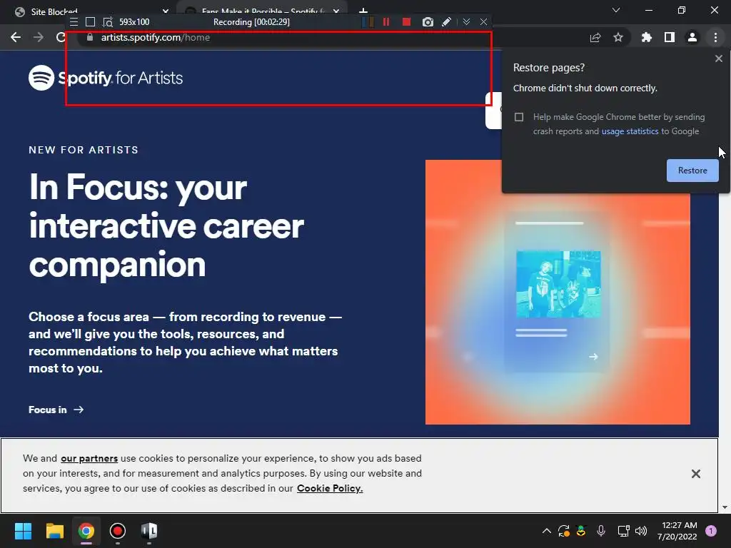The width and height of the screenshot is (731, 548).
Task: Click the Restore button
Action: [x=692, y=171]
